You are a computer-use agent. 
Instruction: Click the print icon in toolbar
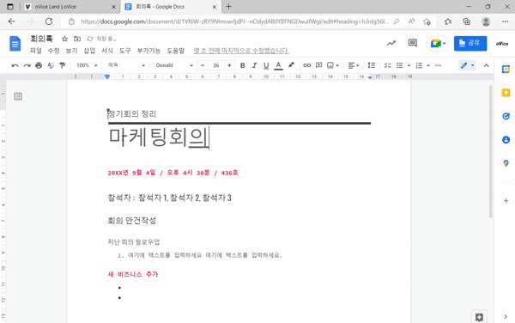pyautogui.click(x=39, y=65)
